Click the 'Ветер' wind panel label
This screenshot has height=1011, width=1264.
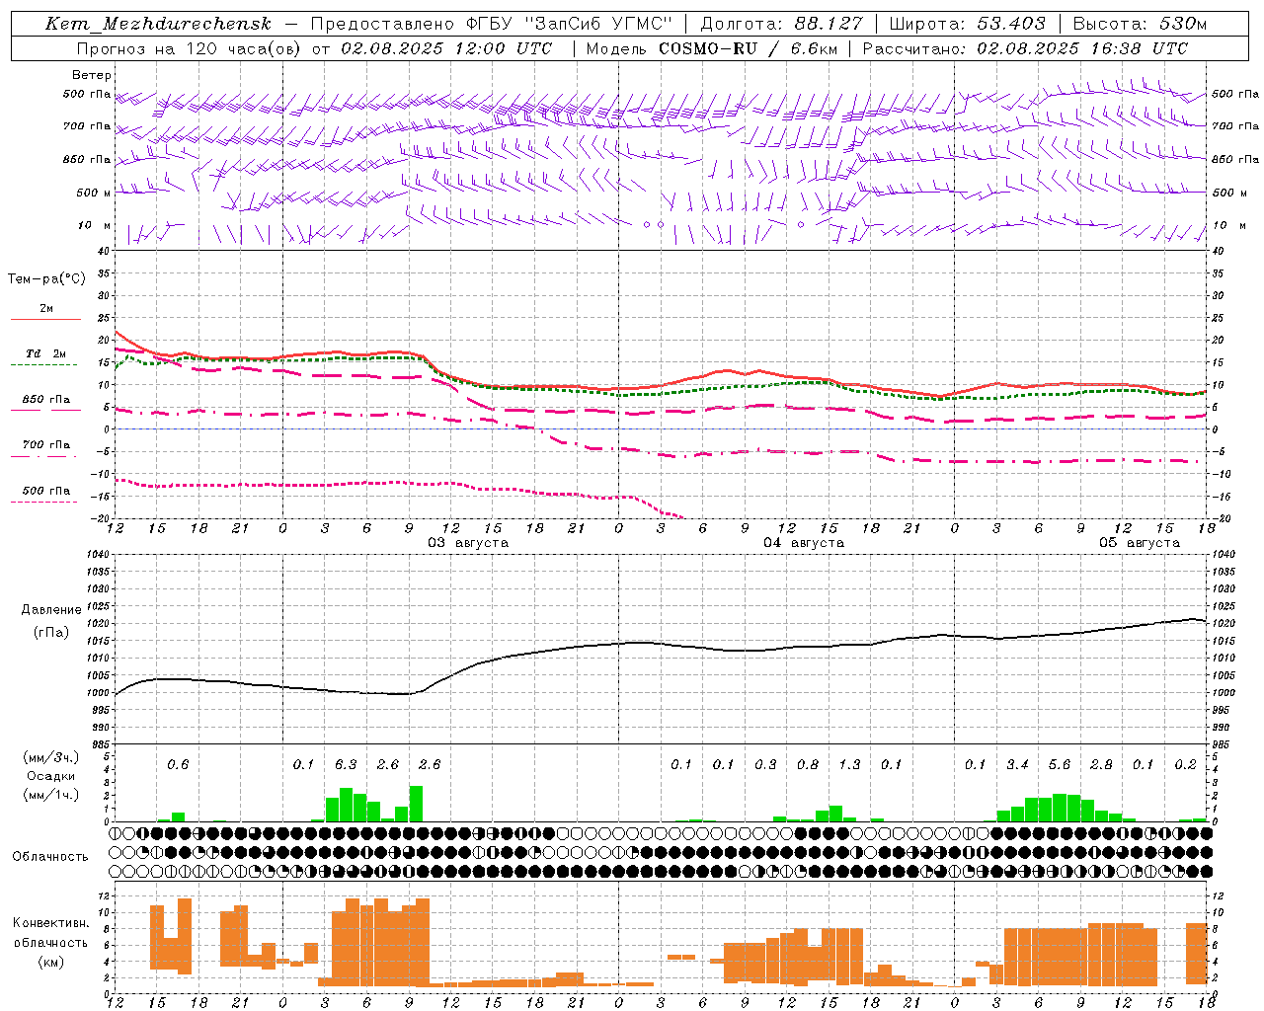(x=92, y=75)
